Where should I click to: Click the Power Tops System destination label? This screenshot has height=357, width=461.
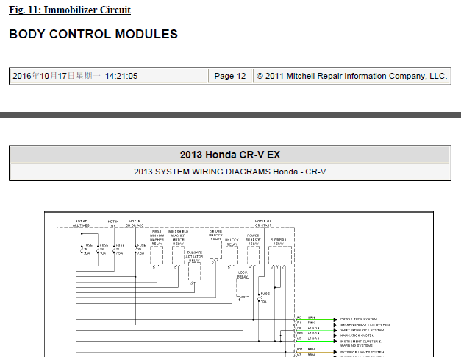[359, 319]
